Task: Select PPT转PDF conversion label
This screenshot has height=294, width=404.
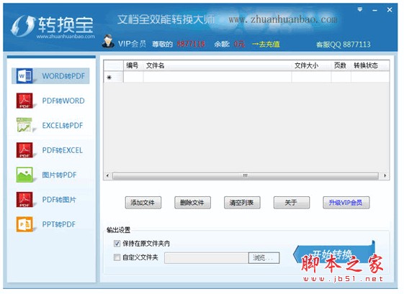Action: 59,224
